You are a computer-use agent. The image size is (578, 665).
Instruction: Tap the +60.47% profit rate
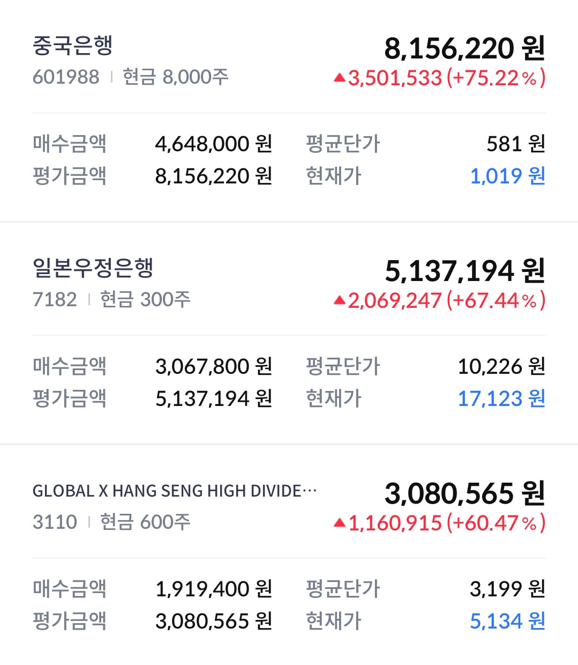coord(496,523)
